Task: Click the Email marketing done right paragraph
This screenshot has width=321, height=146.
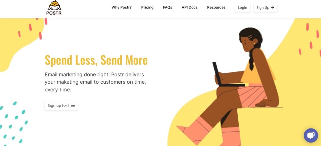Action: (95, 82)
